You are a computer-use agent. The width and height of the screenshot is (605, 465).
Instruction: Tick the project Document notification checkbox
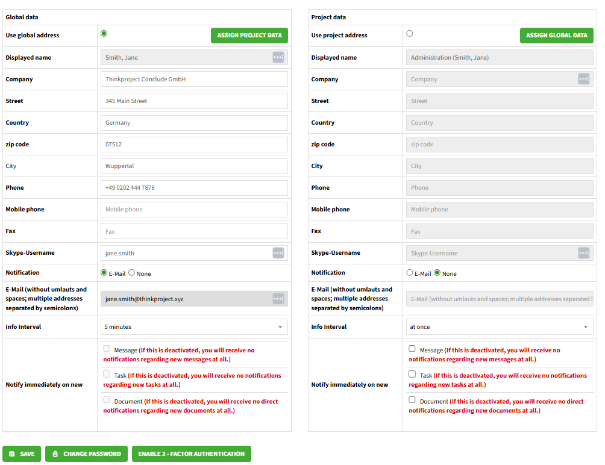tap(412, 400)
